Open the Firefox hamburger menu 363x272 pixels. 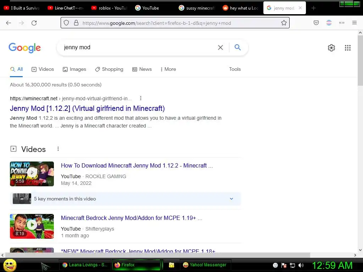pyautogui.click(x=354, y=23)
